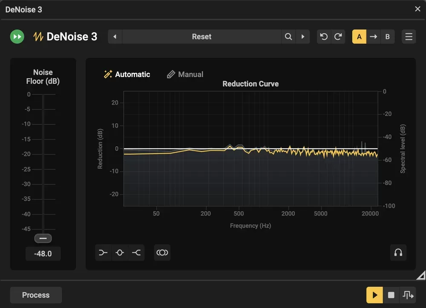Screen dimensions: 426x308
Task: Click the Noise Floor (dB) heading
Action: [43, 77]
